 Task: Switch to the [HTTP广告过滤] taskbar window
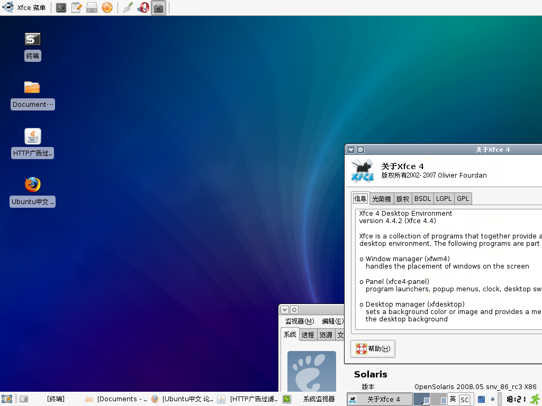coord(248,399)
